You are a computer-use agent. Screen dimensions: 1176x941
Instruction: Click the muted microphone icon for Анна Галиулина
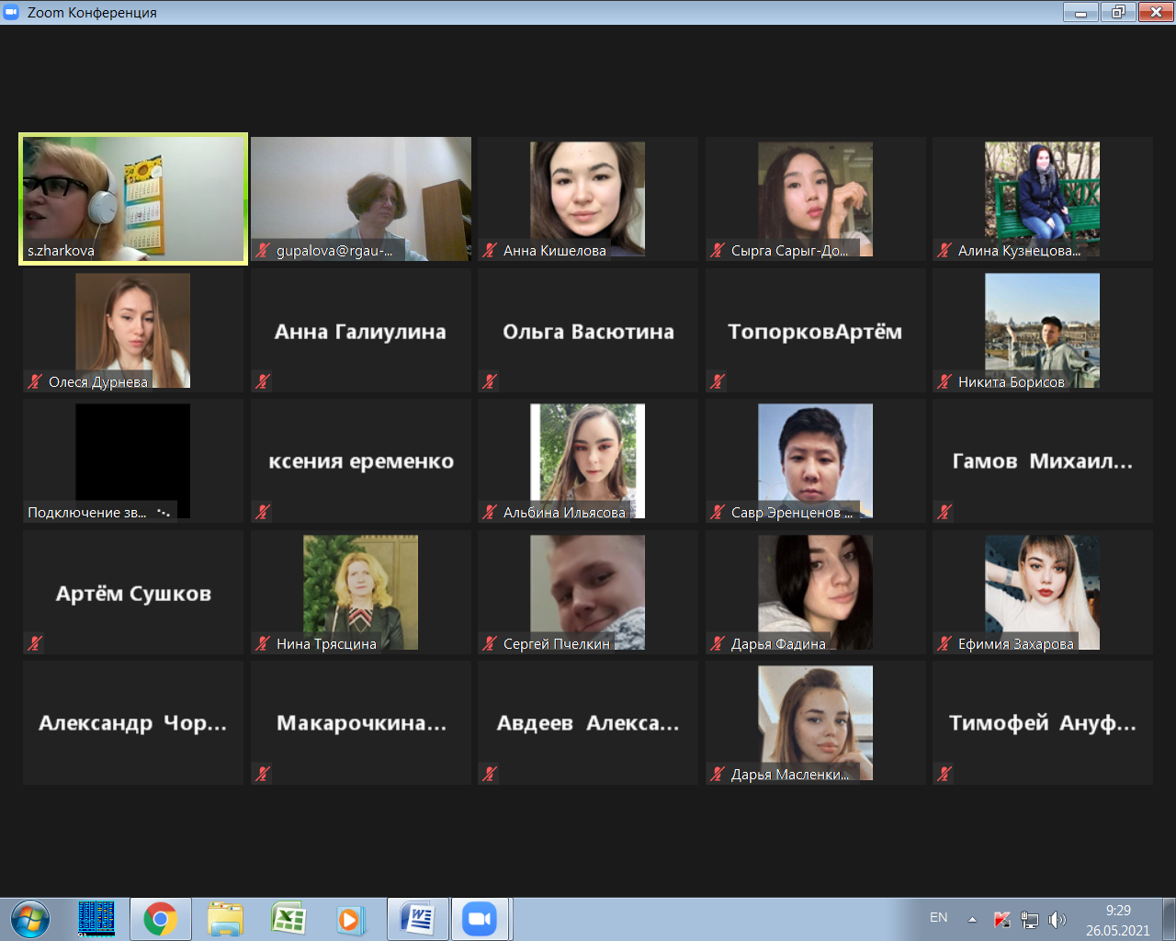(x=263, y=381)
